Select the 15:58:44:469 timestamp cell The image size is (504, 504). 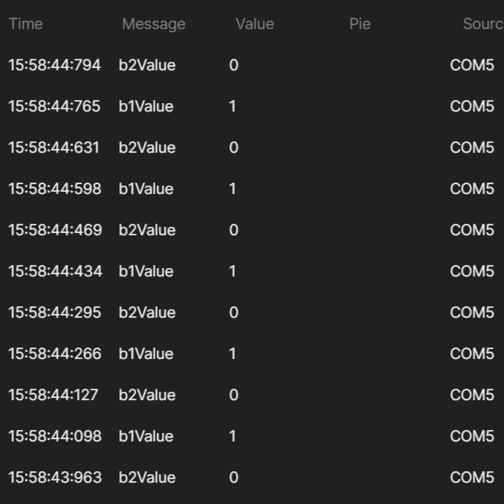[54, 230]
